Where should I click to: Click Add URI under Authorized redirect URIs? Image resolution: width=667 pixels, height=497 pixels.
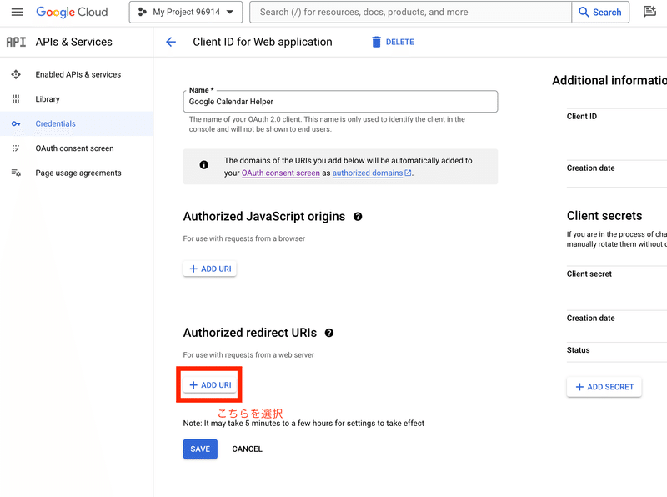210,385
